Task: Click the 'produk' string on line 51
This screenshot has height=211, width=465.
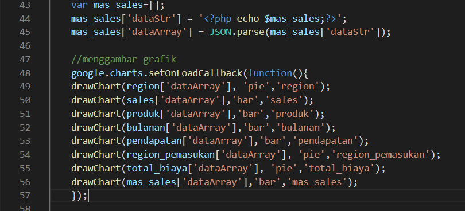Action: pyautogui.click(x=292, y=114)
